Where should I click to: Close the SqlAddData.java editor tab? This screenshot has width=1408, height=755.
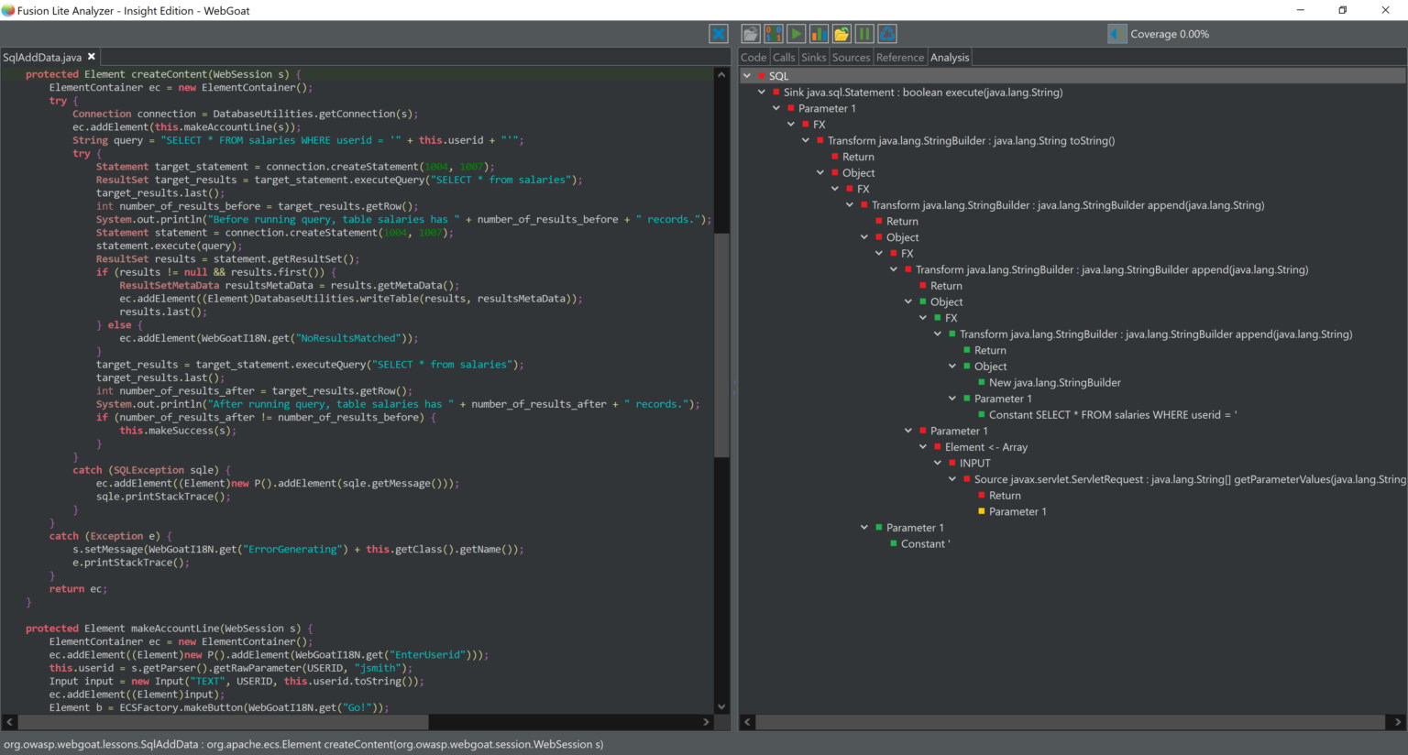(92, 57)
